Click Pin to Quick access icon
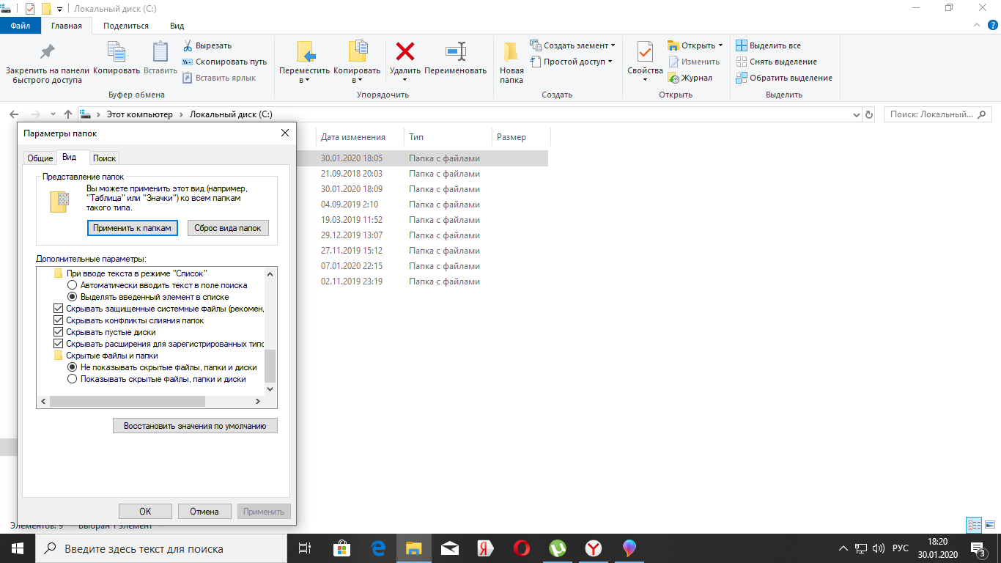Viewport: 1001px width, 563px height. (x=47, y=52)
